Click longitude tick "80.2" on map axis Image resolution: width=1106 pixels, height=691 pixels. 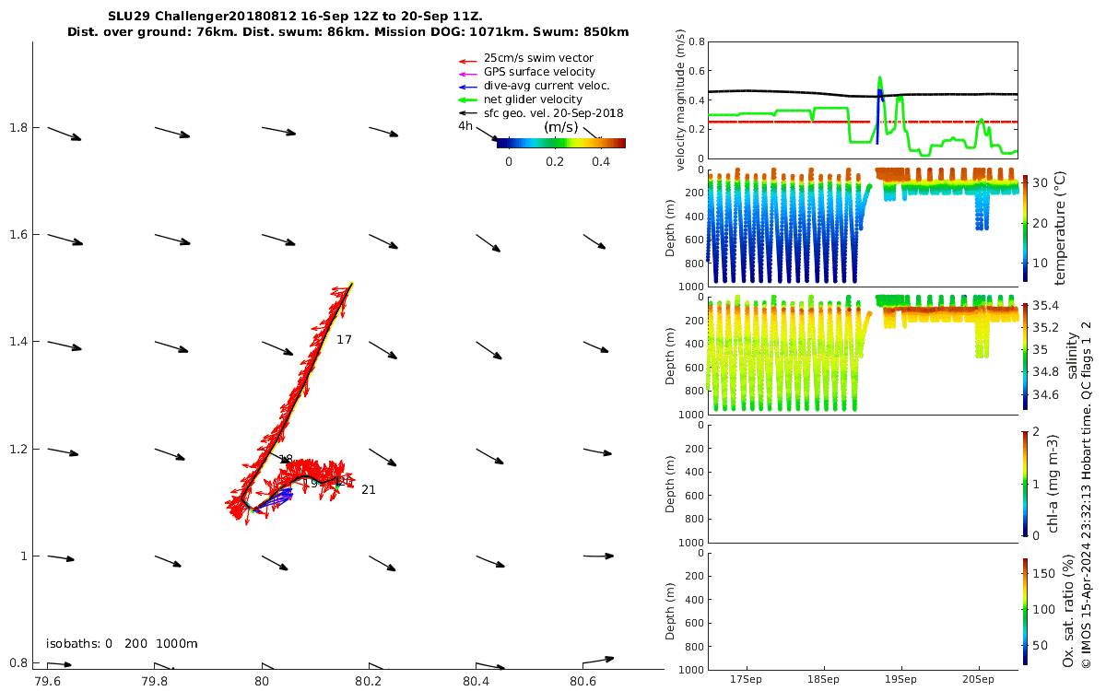point(368,681)
